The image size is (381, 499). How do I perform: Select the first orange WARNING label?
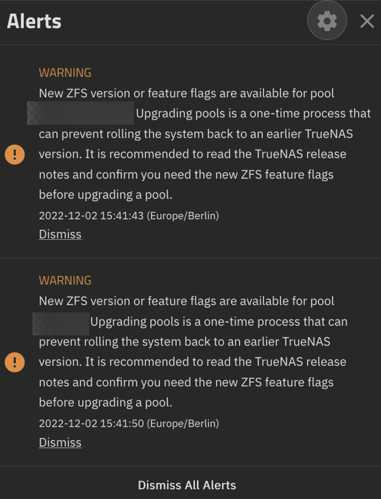click(65, 73)
